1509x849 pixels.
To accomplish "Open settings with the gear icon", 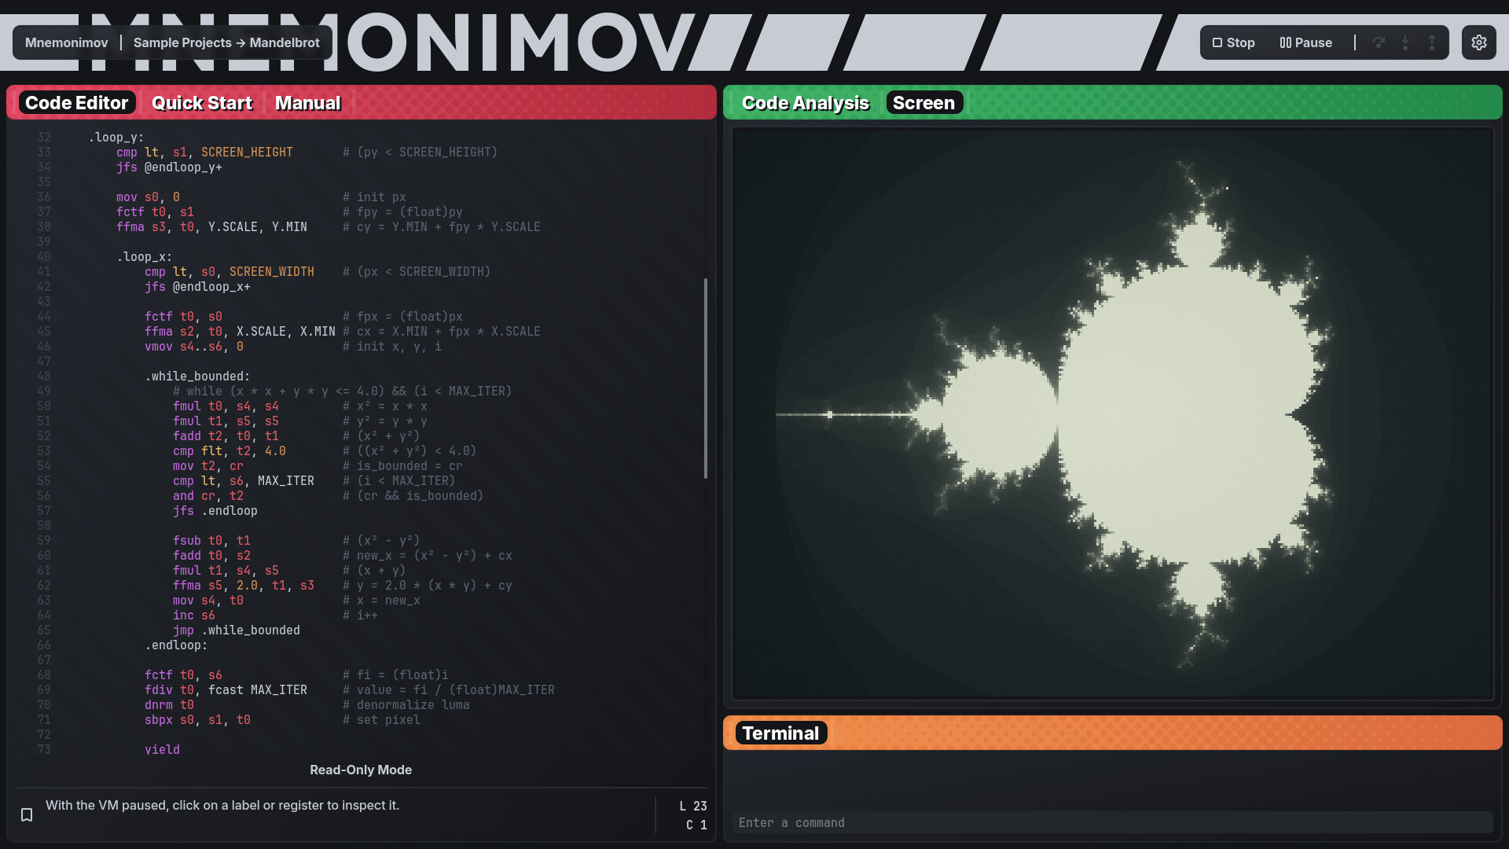I will [1479, 42].
